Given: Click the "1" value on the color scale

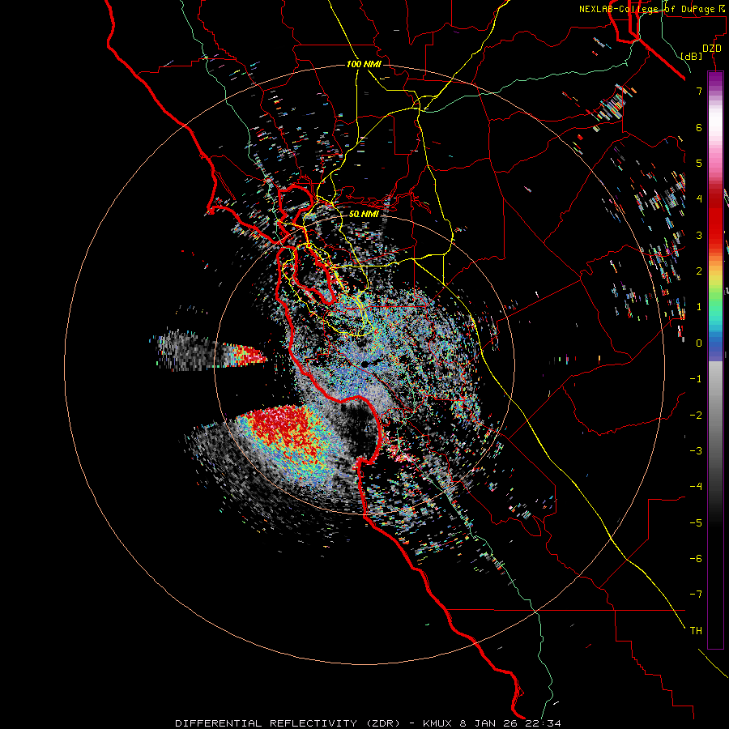Looking at the screenshot, I should 699,307.
